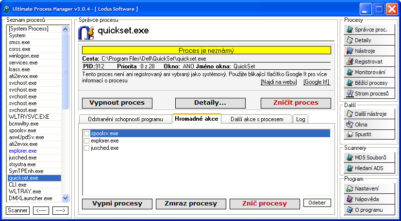Select jusched.exe in left process list
The height and width of the screenshot is (221, 401).
tap(34, 158)
